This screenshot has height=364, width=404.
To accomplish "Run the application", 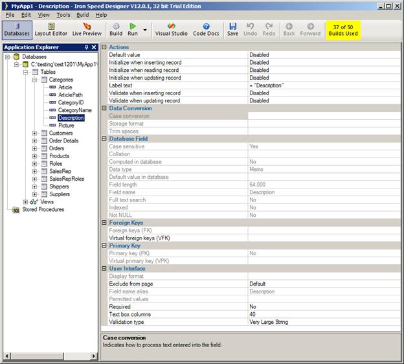I will pos(133,29).
